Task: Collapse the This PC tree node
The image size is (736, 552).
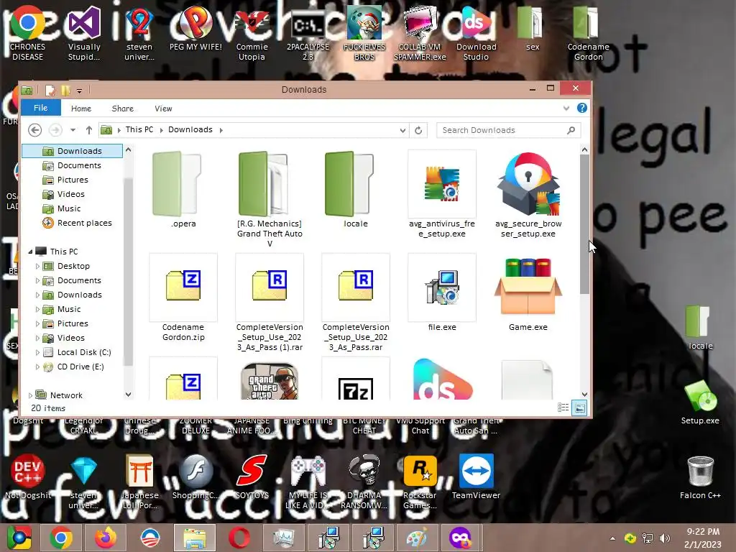Action: point(30,252)
